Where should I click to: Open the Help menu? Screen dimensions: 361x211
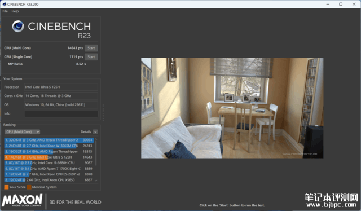click(x=15, y=11)
